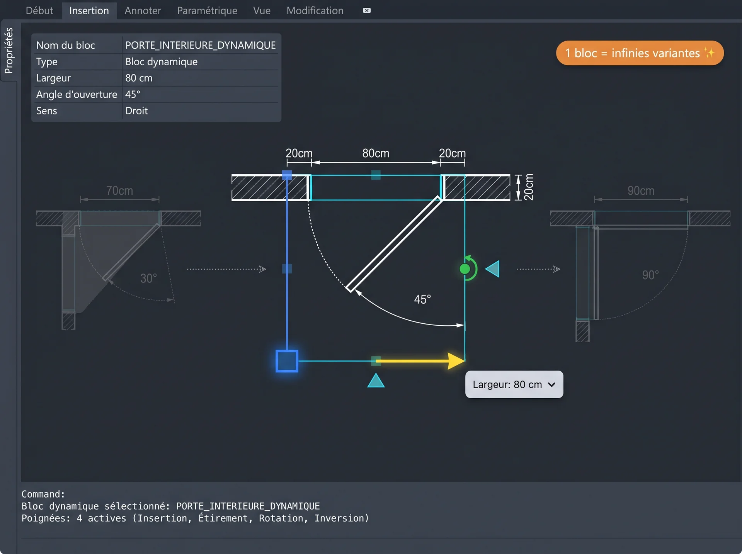Click the 45° angle dimension text
Image resolution: width=742 pixels, height=554 pixels.
click(x=422, y=299)
